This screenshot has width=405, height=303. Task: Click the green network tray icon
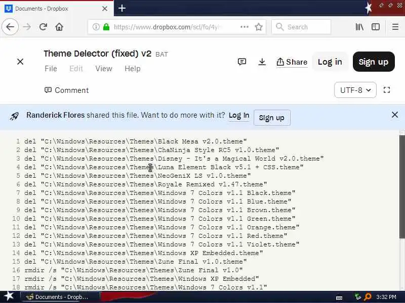coord(358,297)
